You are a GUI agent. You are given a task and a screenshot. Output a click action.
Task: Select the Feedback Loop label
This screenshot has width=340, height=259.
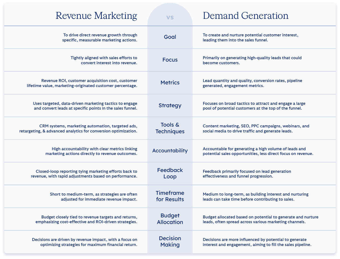(170, 173)
